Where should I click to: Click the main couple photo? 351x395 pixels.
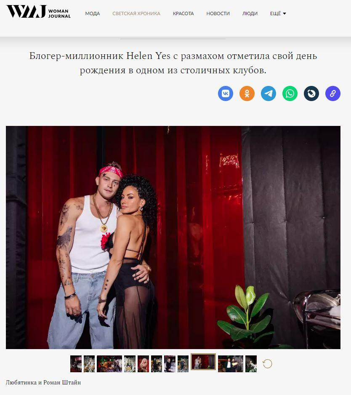pos(173,238)
